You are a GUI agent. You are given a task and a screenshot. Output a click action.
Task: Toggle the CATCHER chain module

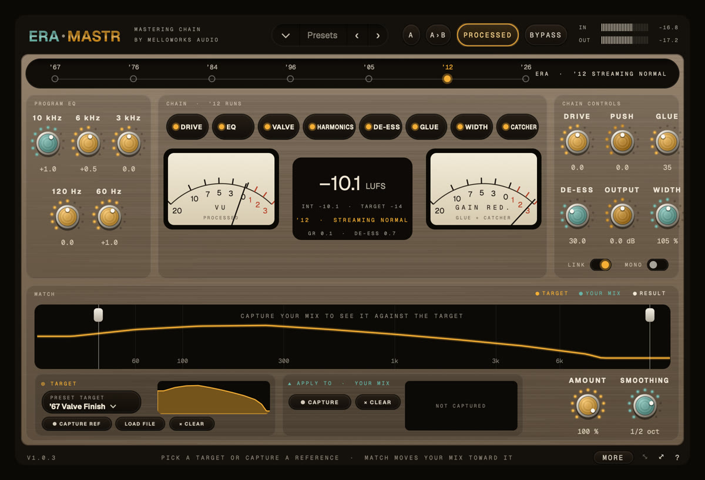(518, 127)
